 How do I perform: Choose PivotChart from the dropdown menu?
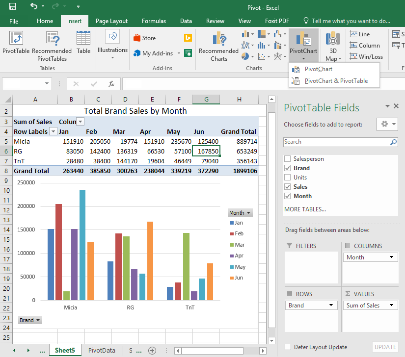click(334, 69)
